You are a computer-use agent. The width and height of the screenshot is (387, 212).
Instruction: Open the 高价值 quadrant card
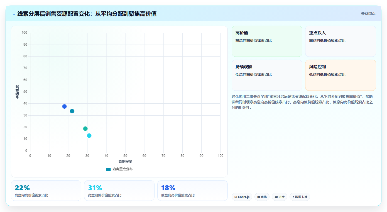pyautogui.click(x=267, y=41)
